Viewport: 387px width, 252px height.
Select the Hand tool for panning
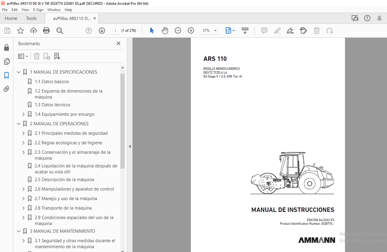click(165, 31)
